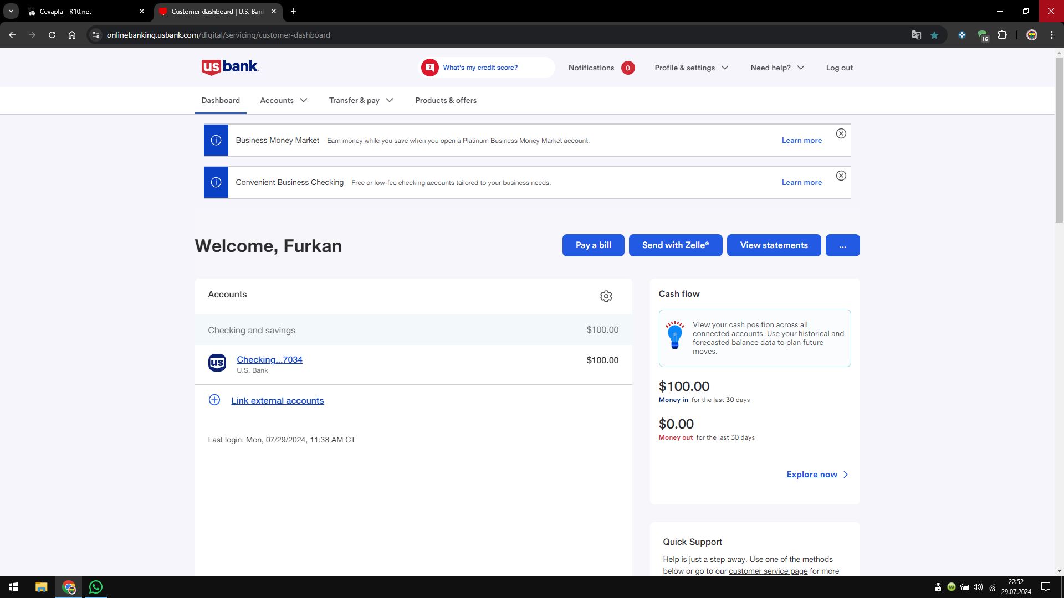
Task: Open the tab search dropdown arrow
Action: tap(11, 11)
